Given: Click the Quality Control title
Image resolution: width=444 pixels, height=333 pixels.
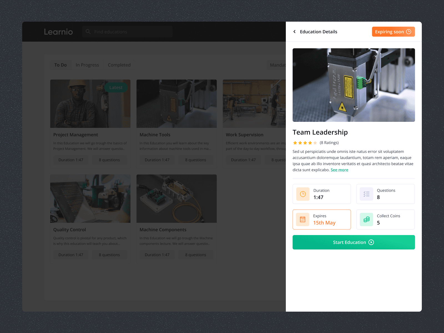Looking at the screenshot, I should (x=69, y=229).
